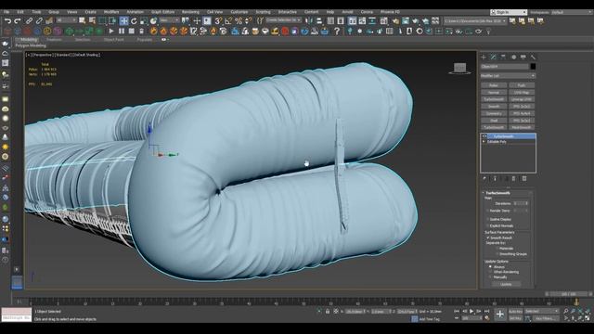Click the Pause simulation icon
594x334 pixels.
tap(122, 31)
